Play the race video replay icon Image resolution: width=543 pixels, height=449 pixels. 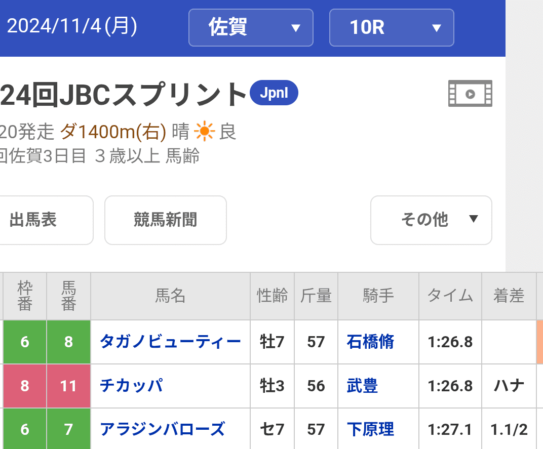470,94
